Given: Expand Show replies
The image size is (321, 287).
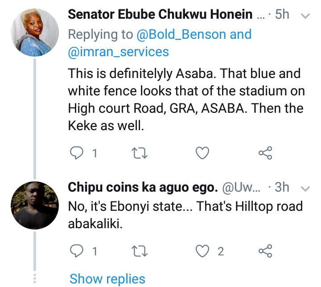Looking at the screenshot, I should click(x=107, y=279).
